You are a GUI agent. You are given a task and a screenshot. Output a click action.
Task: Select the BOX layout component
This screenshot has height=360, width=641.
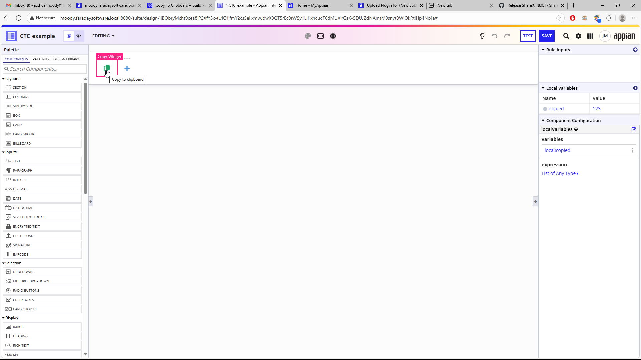[x=42, y=116]
